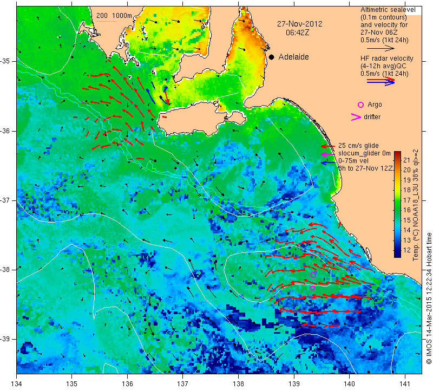Click the 21 degree color bar tick
The image size is (433, 390).
(407, 160)
